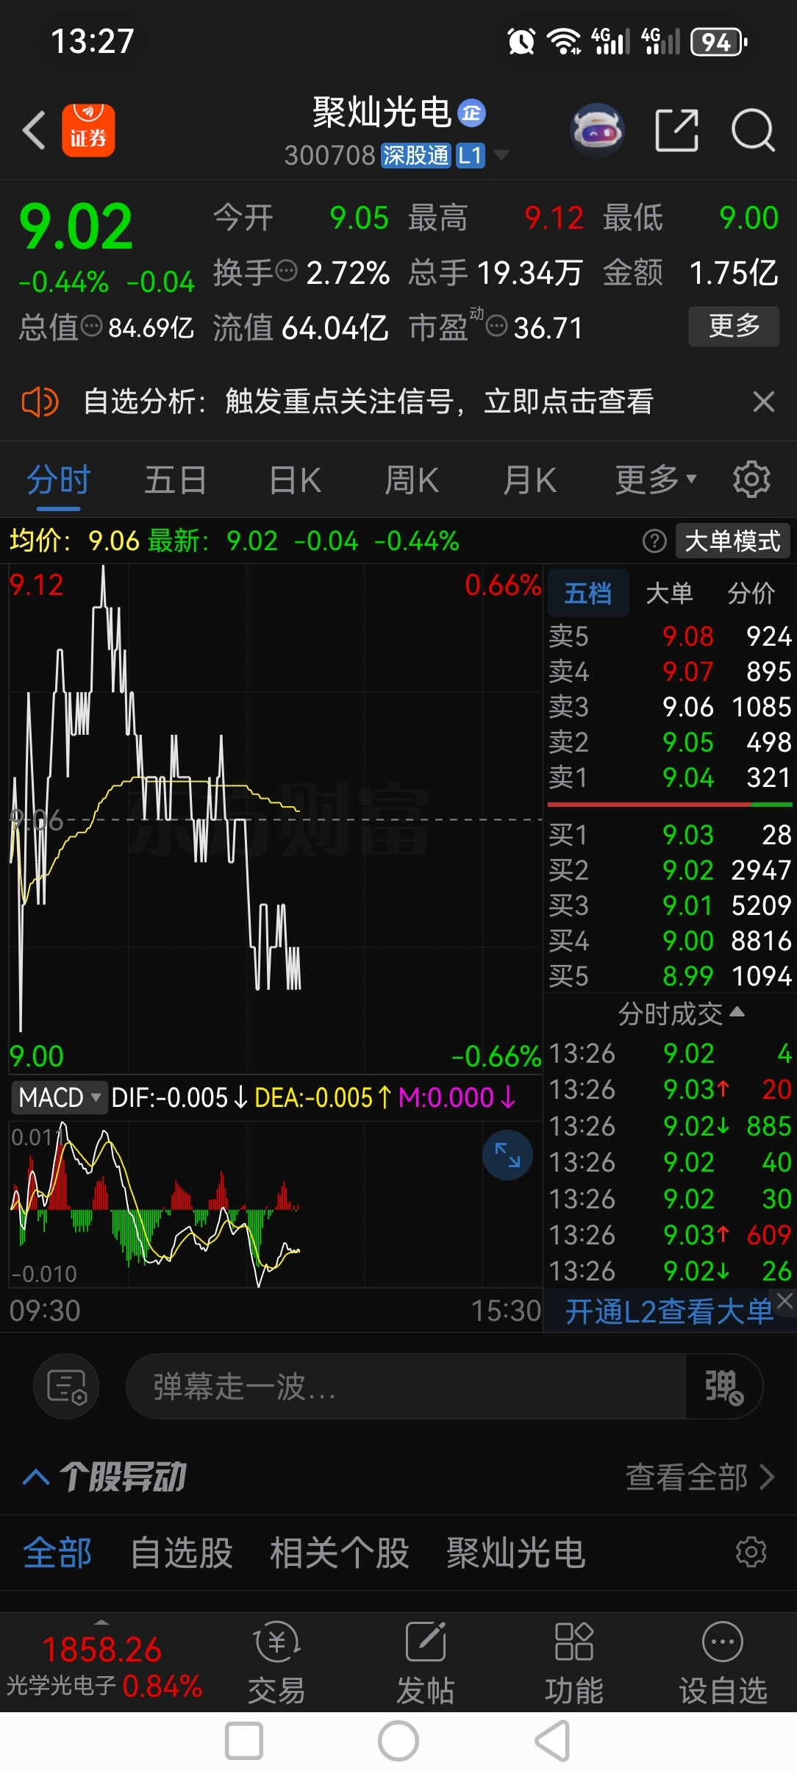Viewport: 797px width, 1774px height.
Task: Select the 五档 order book tab
Action: pos(588,593)
